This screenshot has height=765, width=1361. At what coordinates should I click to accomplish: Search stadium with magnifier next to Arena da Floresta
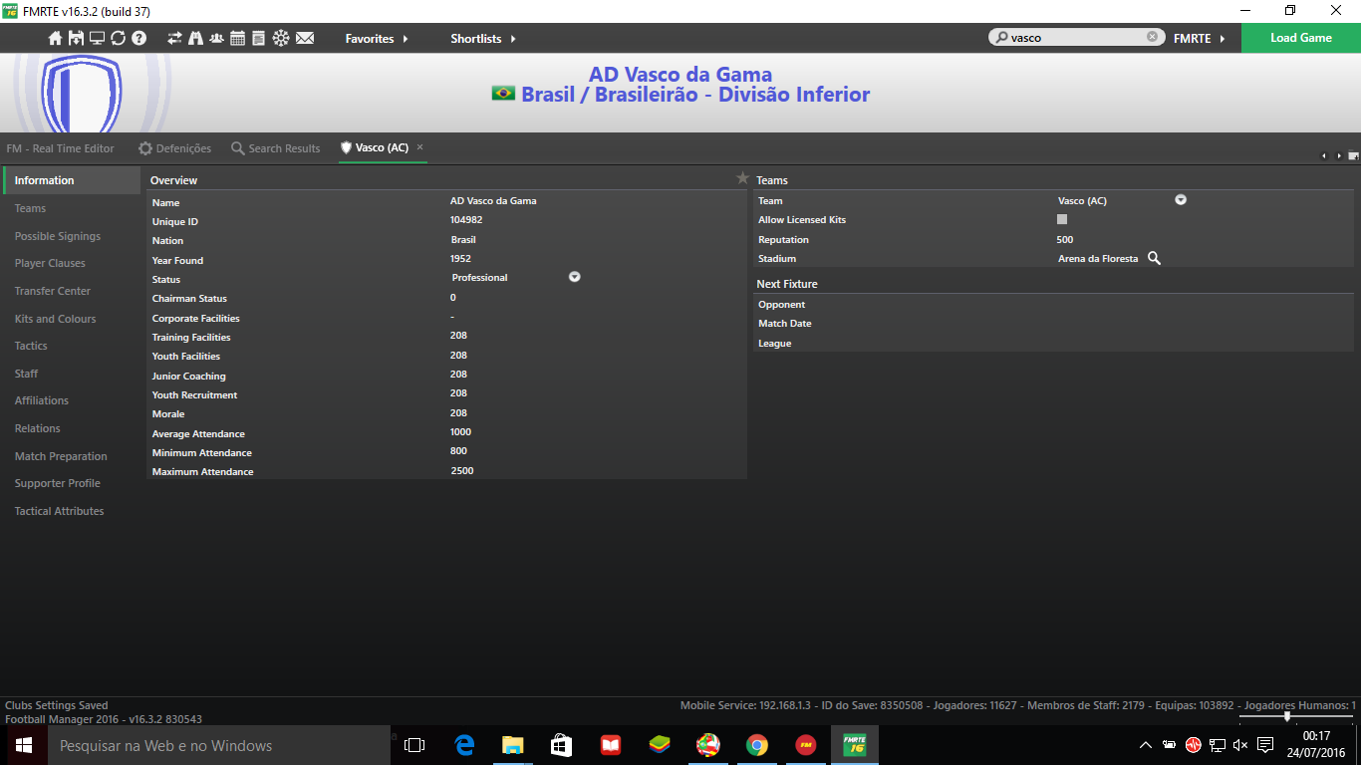click(1154, 258)
